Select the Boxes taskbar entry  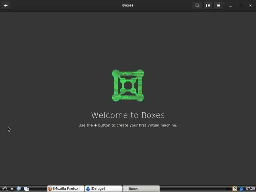pyautogui.click(x=141, y=189)
